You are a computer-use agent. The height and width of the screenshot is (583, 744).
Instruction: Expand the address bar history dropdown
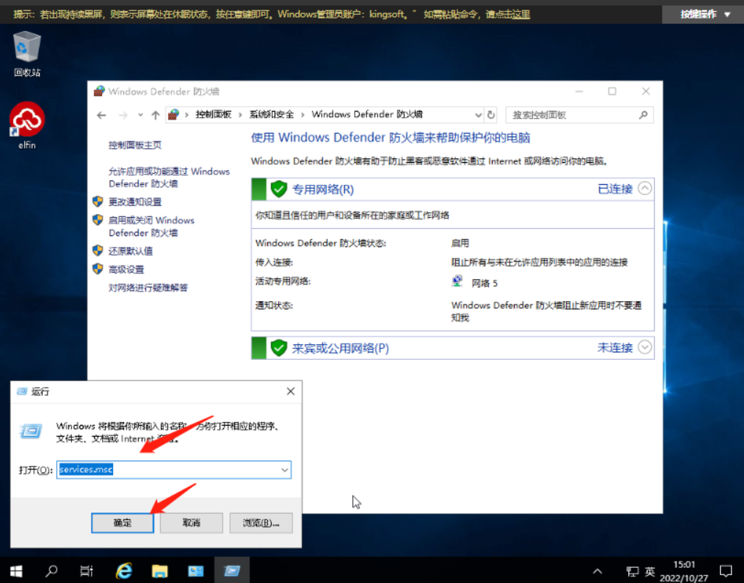(x=478, y=115)
